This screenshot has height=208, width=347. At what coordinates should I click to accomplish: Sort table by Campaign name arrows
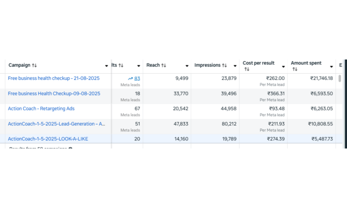pyautogui.click(x=34, y=65)
